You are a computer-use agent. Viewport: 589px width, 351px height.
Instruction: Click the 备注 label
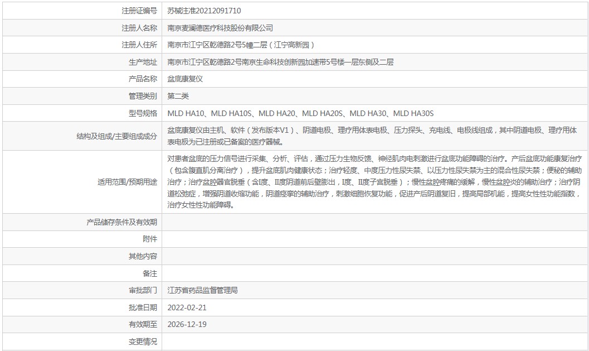pyautogui.click(x=150, y=273)
